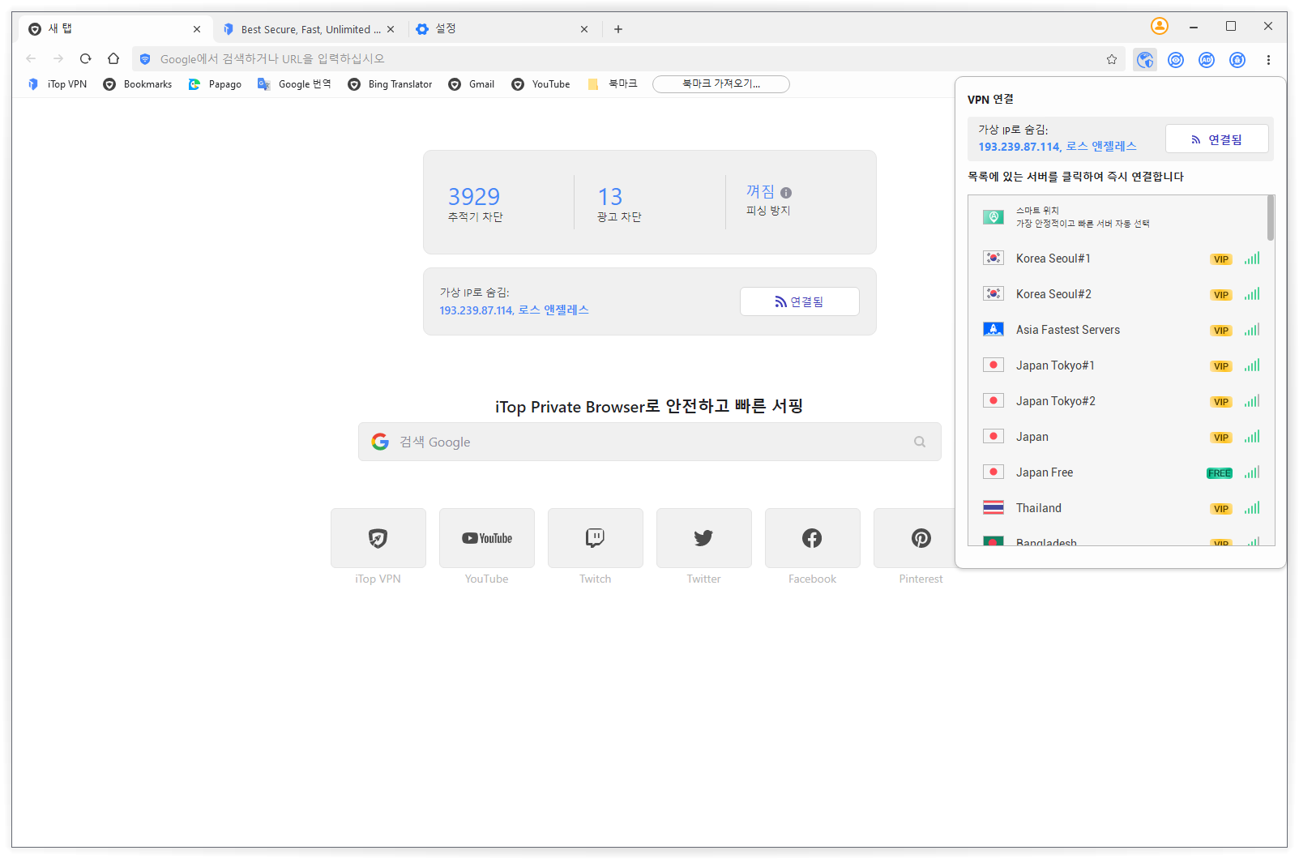
Task: Open the YouTube shortcut tile
Action: click(x=487, y=538)
